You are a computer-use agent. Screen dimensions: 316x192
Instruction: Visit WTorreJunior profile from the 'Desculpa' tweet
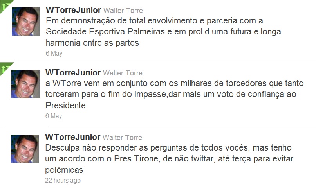(73, 137)
